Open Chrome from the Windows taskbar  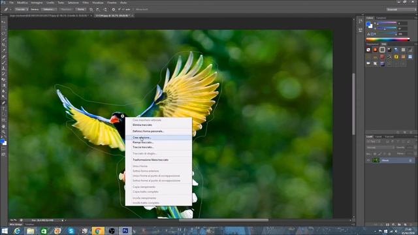(98, 230)
